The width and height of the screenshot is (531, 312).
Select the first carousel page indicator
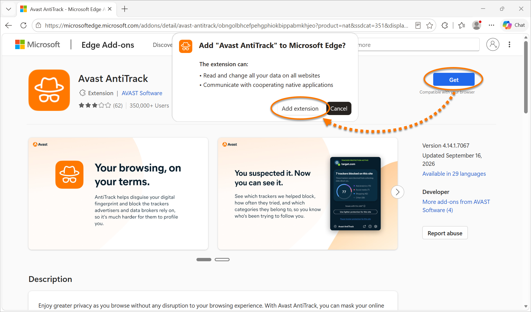click(x=204, y=260)
